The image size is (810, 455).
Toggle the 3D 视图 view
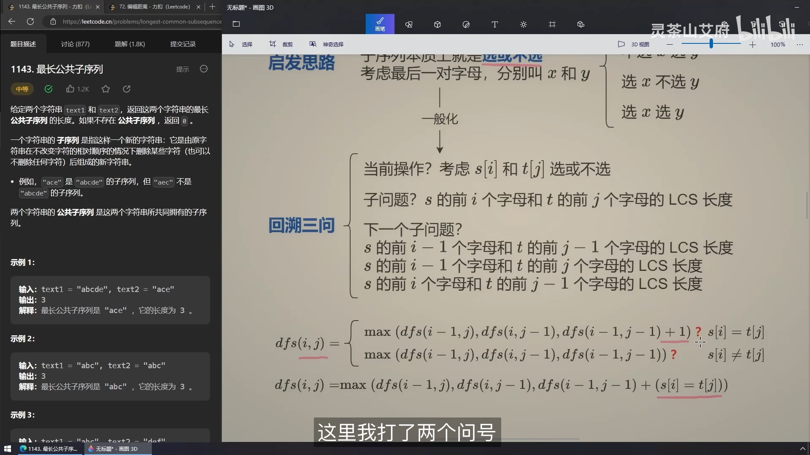point(634,44)
